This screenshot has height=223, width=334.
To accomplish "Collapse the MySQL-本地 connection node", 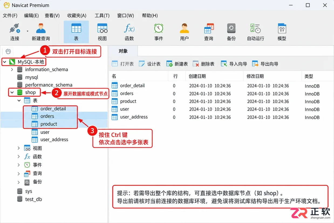I will coord(5,62).
